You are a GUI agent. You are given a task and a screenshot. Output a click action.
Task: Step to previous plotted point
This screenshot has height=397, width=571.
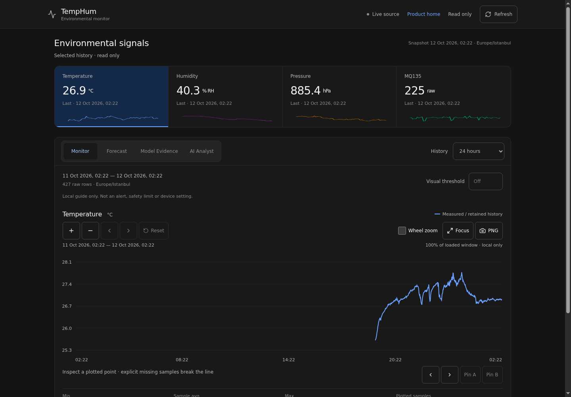[x=431, y=375]
